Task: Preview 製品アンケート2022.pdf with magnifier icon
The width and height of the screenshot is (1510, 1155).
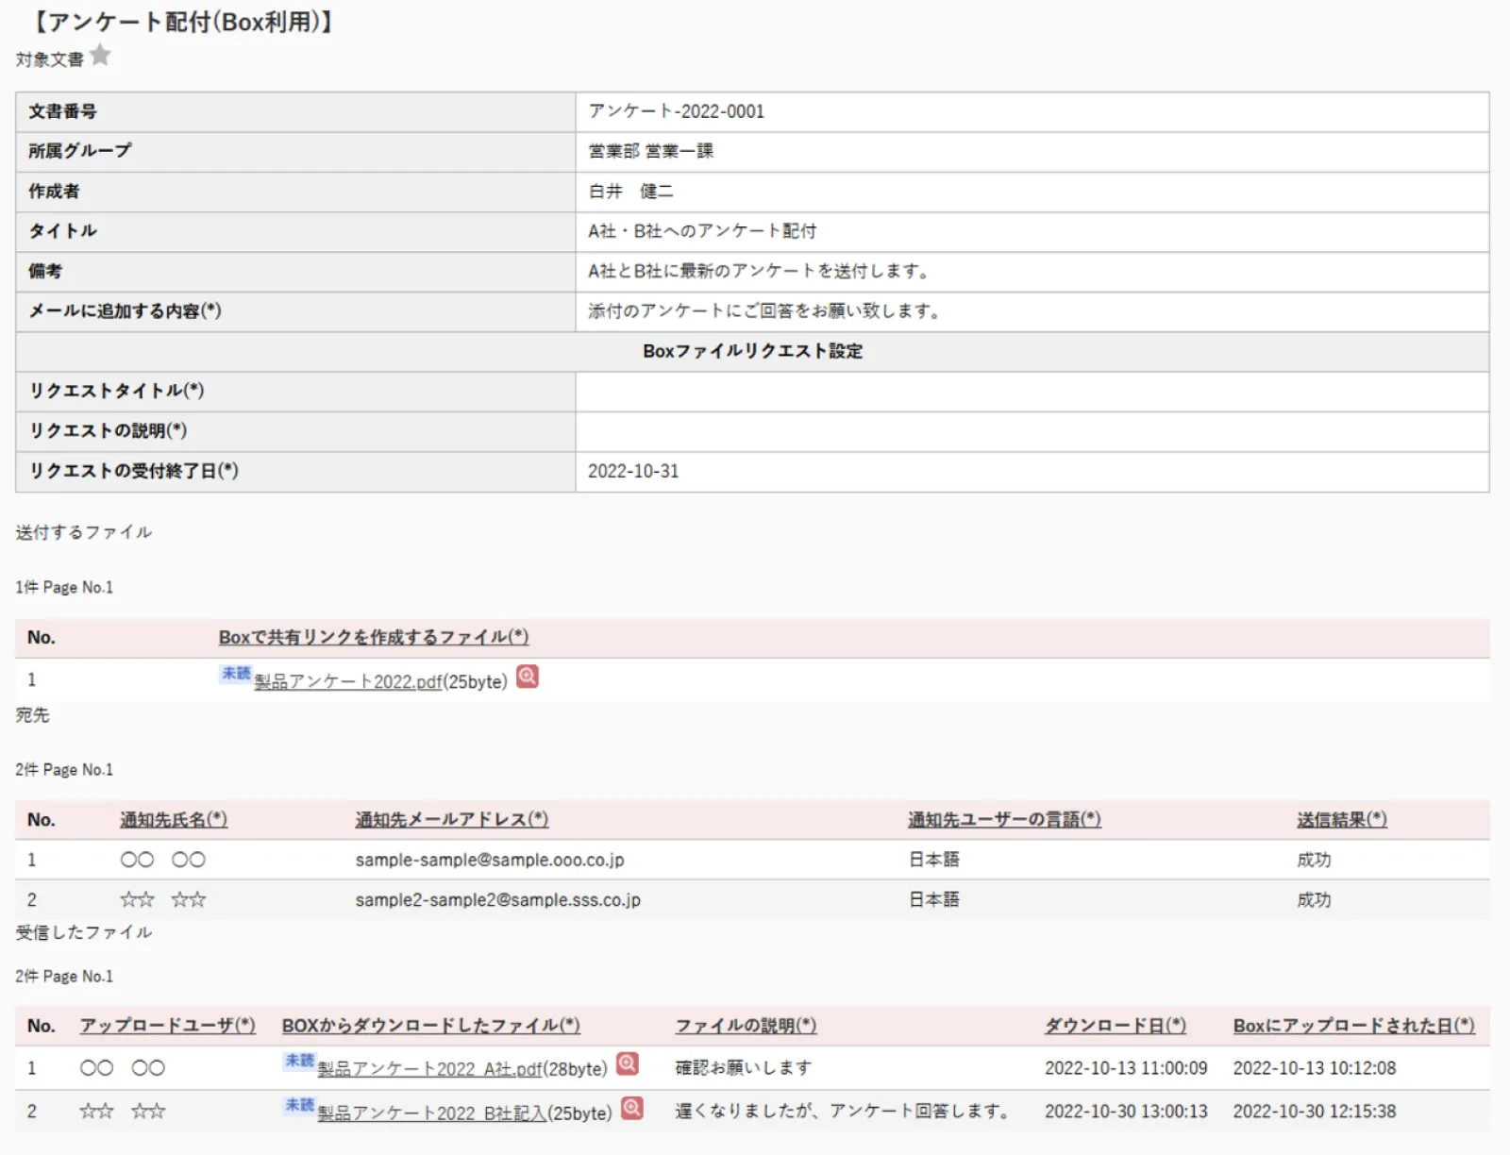Action: point(528,677)
